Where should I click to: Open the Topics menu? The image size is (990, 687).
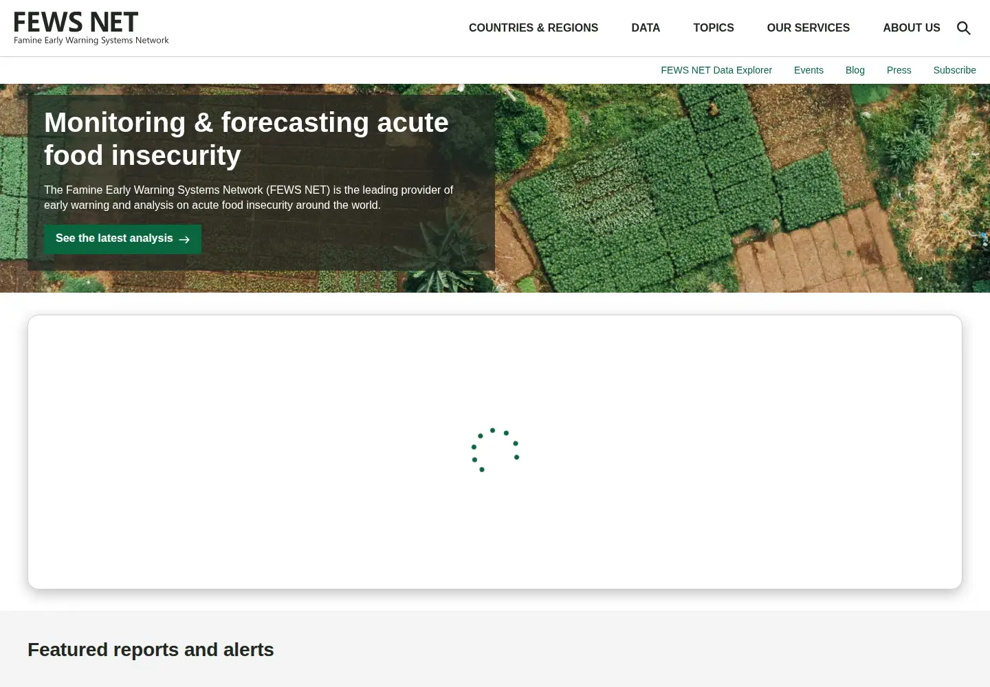pyautogui.click(x=714, y=28)
